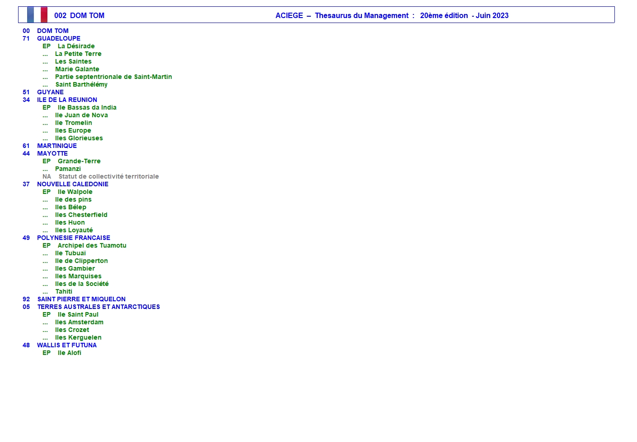Screen dimensions: 637x442
Task: Click the Saint Barthélémy term
Action: point(81,84)
